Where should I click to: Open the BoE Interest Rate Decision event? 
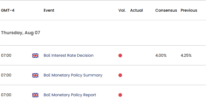pyautogui.click(x=68, y=55)
